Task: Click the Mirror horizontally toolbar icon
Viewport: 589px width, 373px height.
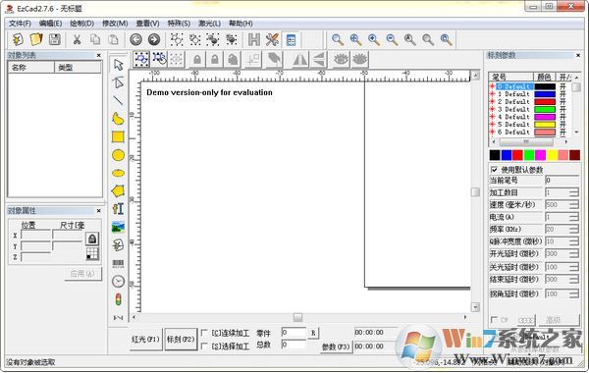Action: (299, 59)
